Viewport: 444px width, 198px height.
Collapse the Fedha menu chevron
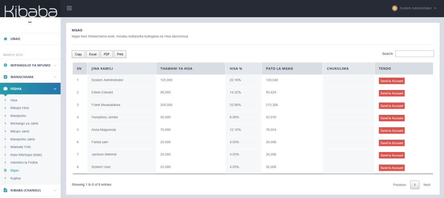pyautogui.click(x=55, y=88)
